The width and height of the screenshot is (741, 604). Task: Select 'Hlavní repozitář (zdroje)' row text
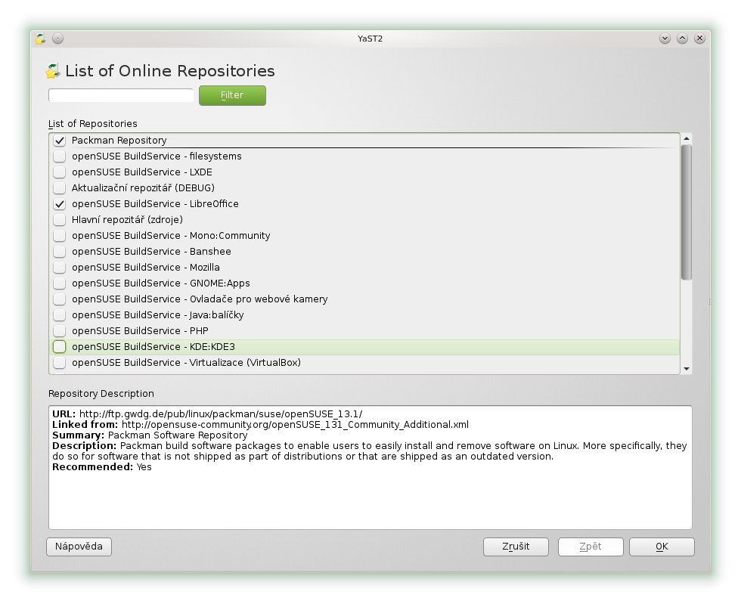click(127, 220)
